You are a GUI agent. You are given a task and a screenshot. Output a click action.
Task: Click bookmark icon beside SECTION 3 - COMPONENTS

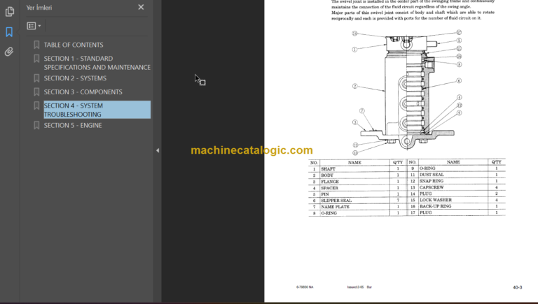(36, 92)
